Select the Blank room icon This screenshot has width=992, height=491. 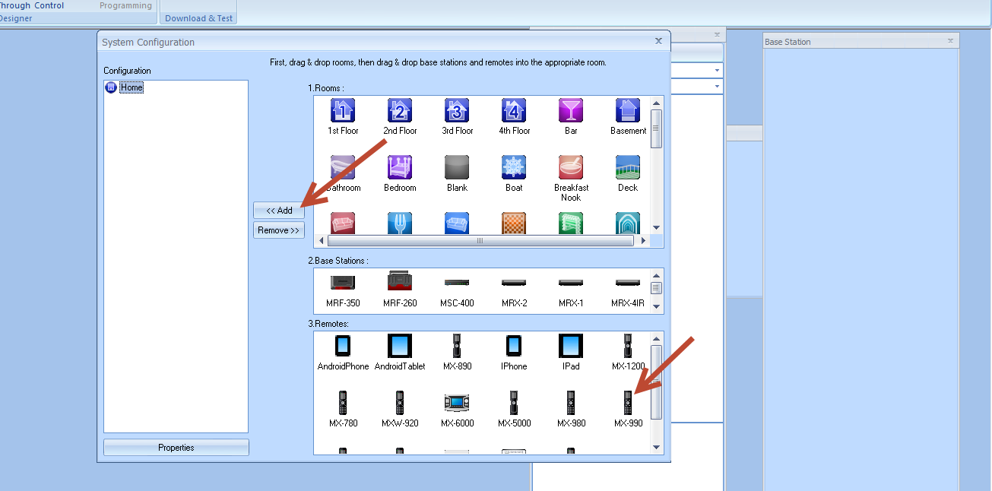[457, 168]
